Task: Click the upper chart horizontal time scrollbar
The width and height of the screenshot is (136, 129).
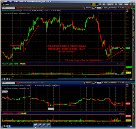Action: (70, 79)
